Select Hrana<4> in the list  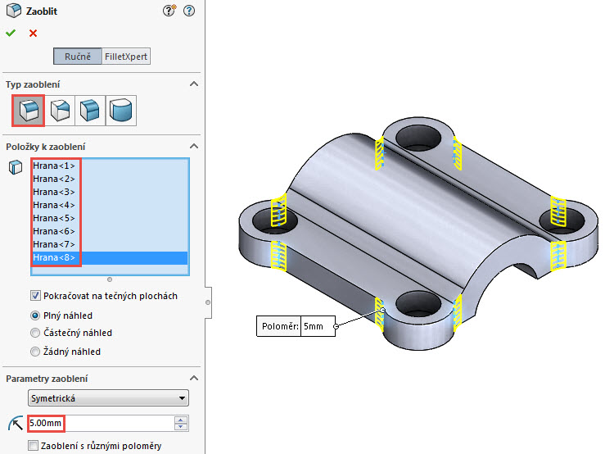pyautogui.click(x=110, y=205)
